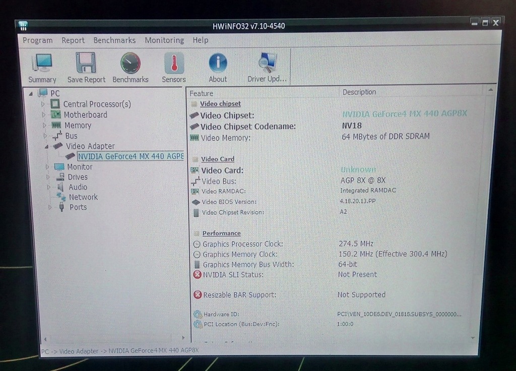Viewport: 516px width, 371px height.
Task: Expand the Drives tree node
Action: pos(48,177)
